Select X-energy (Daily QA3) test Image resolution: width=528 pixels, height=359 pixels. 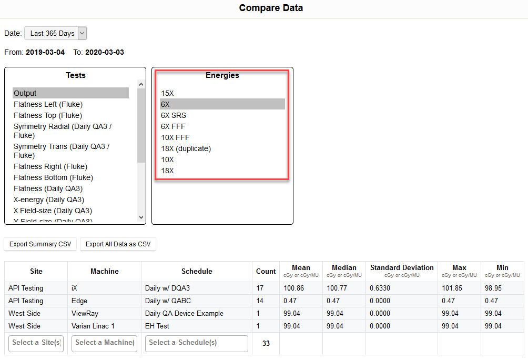tap(49, 200)
